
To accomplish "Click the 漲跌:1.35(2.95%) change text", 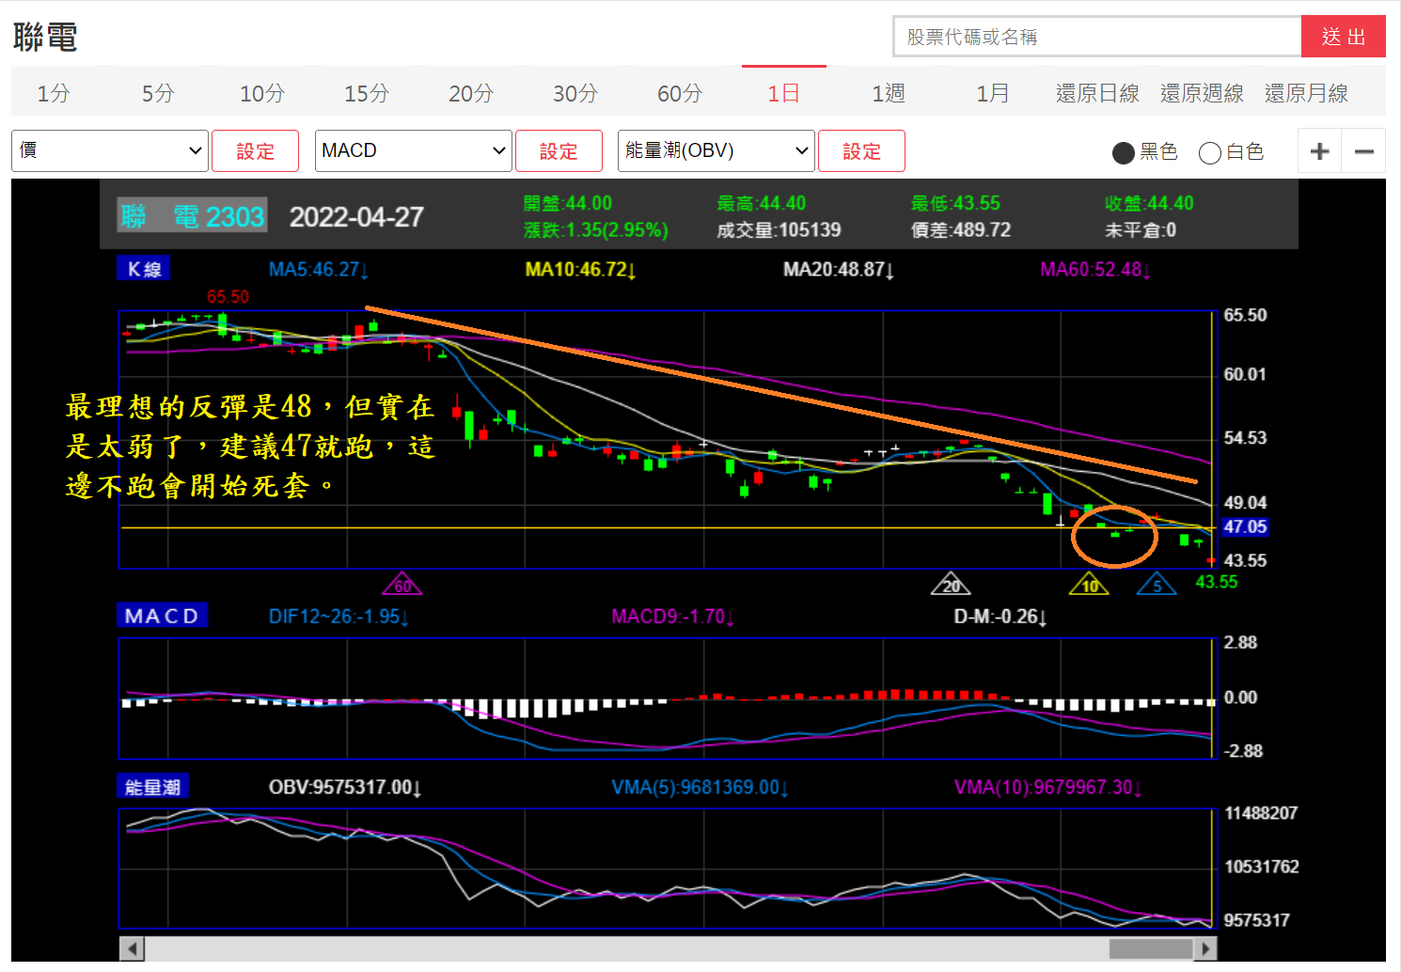I will pyautogui.click(x=595, y=230).
